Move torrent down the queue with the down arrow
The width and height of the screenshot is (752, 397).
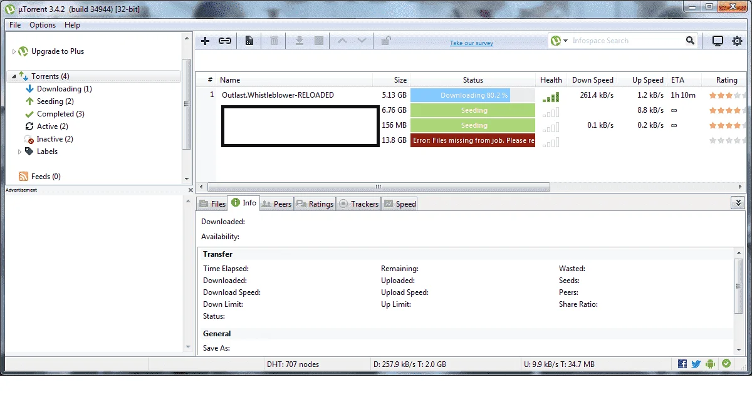362,41
